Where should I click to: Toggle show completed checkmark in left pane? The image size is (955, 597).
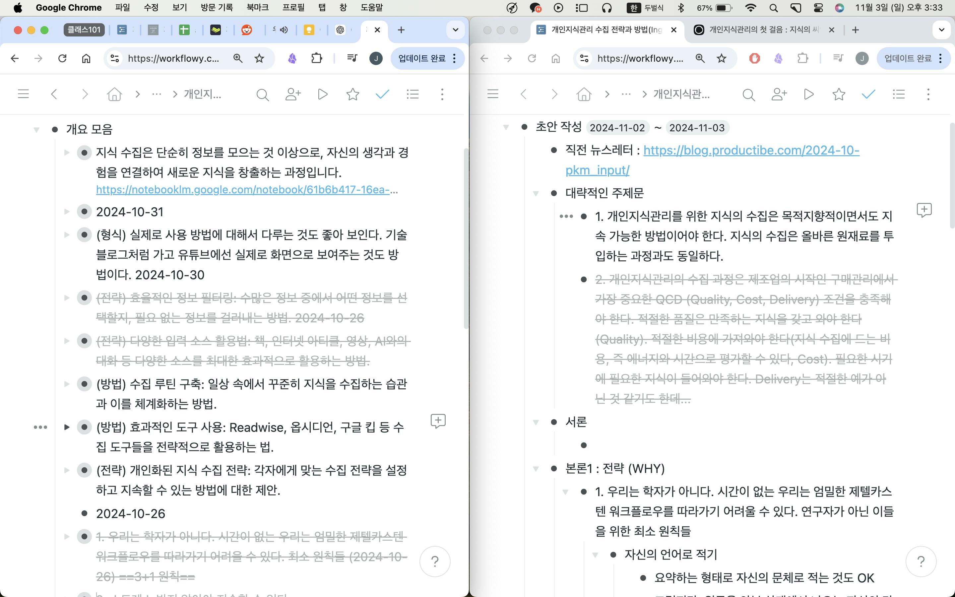382,95
